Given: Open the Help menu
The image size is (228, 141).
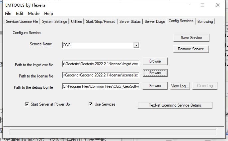Looking at the screenshot, I should (x=48, y=14).
